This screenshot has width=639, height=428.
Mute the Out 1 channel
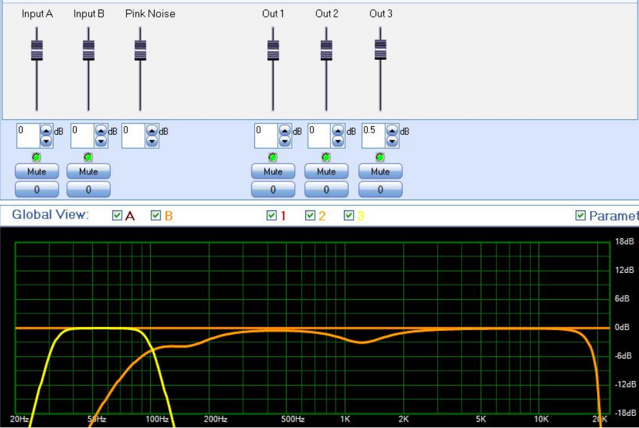pos(273,171)
